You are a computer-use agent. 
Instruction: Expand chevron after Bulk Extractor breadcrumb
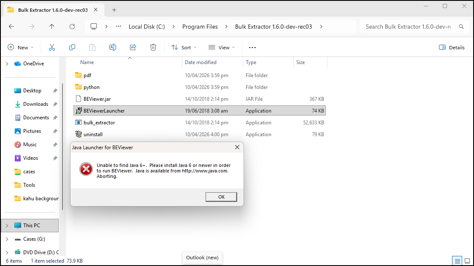321,27
